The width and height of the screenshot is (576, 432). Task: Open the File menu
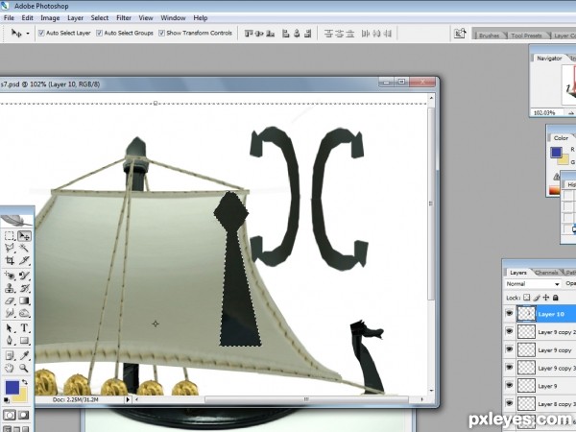9,17
